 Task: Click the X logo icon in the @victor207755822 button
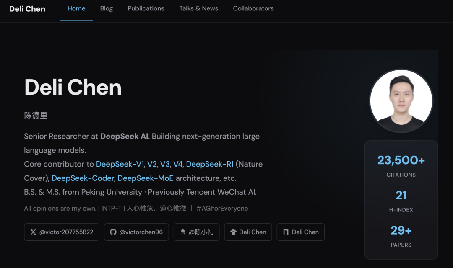pos(33,232)
